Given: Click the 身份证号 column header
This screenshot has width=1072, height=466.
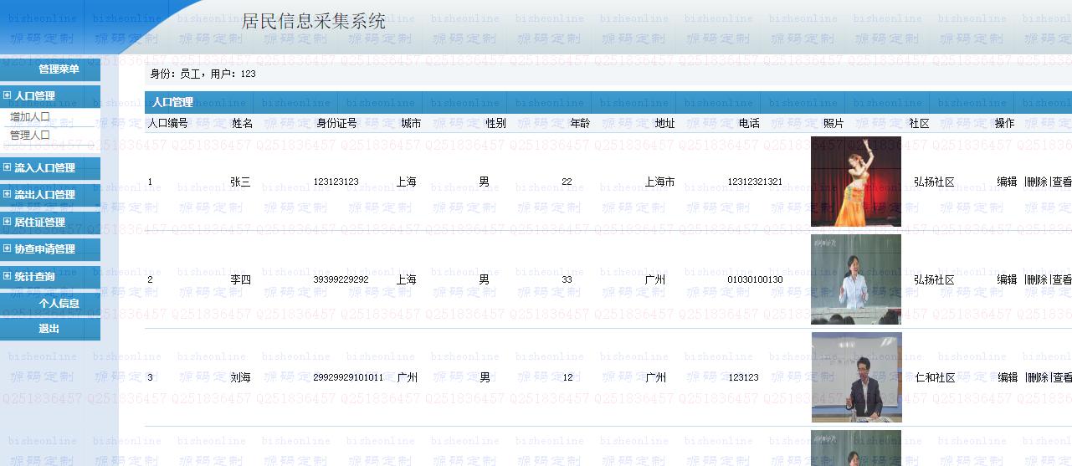Looking at the screenshot, I should pos(337,123).
